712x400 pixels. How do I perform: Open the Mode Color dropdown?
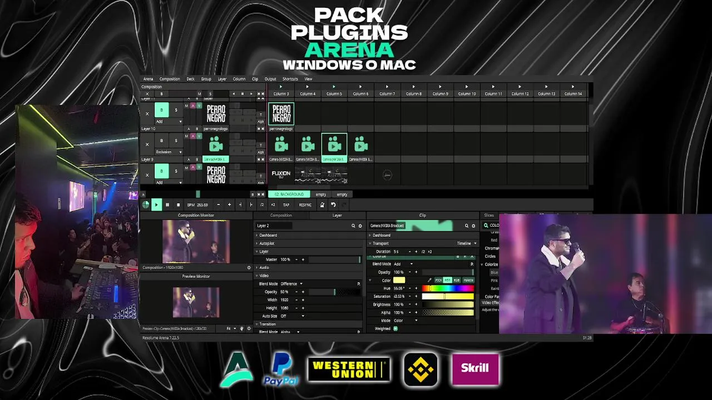pyautogui.click(x=406, y=321)
